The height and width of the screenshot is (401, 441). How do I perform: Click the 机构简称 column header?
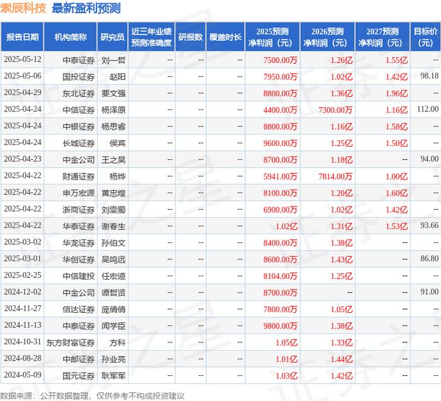(71, 37)
